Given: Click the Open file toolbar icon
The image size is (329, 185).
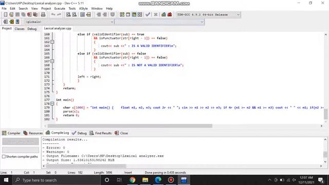Looking at the screenshot, I should (11, 14).
